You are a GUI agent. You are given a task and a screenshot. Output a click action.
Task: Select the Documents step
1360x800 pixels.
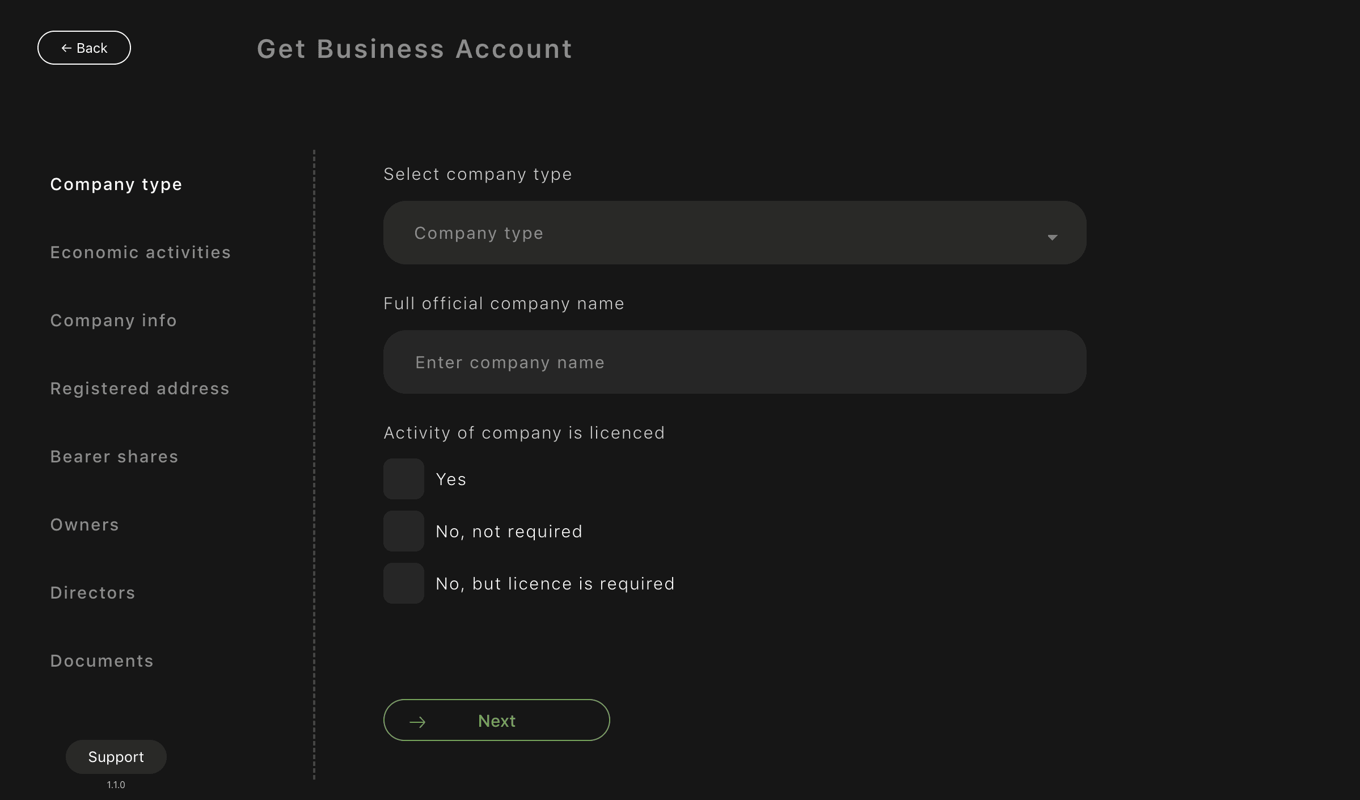click(102, 661)
